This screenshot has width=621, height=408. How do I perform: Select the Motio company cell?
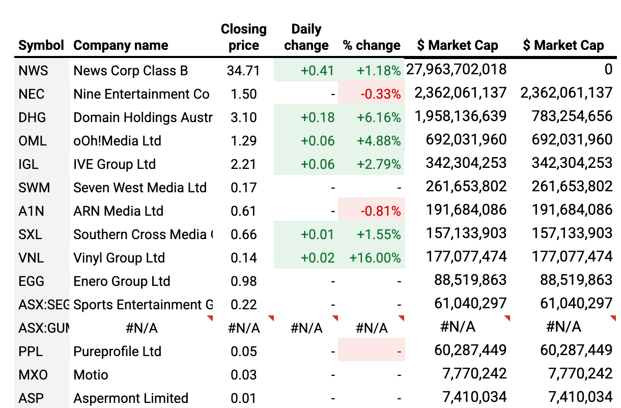(142, 374)
